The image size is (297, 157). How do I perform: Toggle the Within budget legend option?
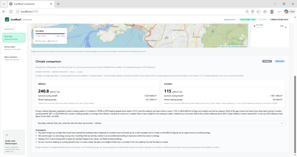coord(41,41)
